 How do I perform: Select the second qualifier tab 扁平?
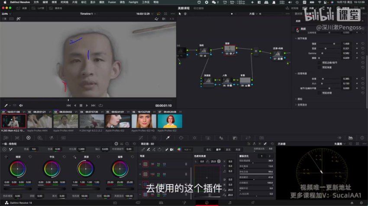click(x=218, y=150)
